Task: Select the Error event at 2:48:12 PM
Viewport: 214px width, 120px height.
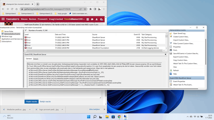Action: click(95, 43)
